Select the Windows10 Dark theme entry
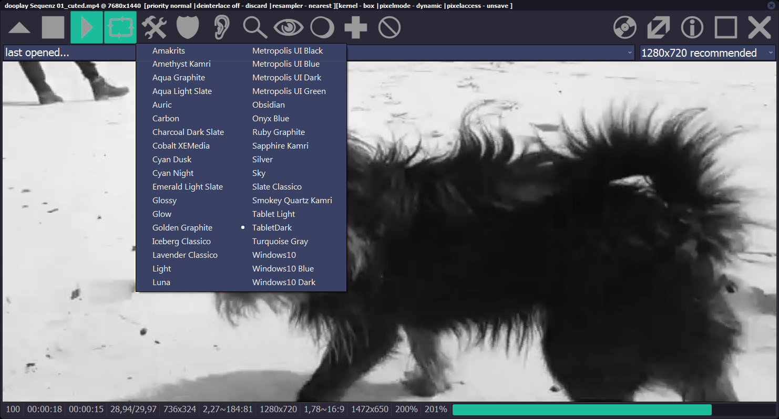 (x=284, y=282)
